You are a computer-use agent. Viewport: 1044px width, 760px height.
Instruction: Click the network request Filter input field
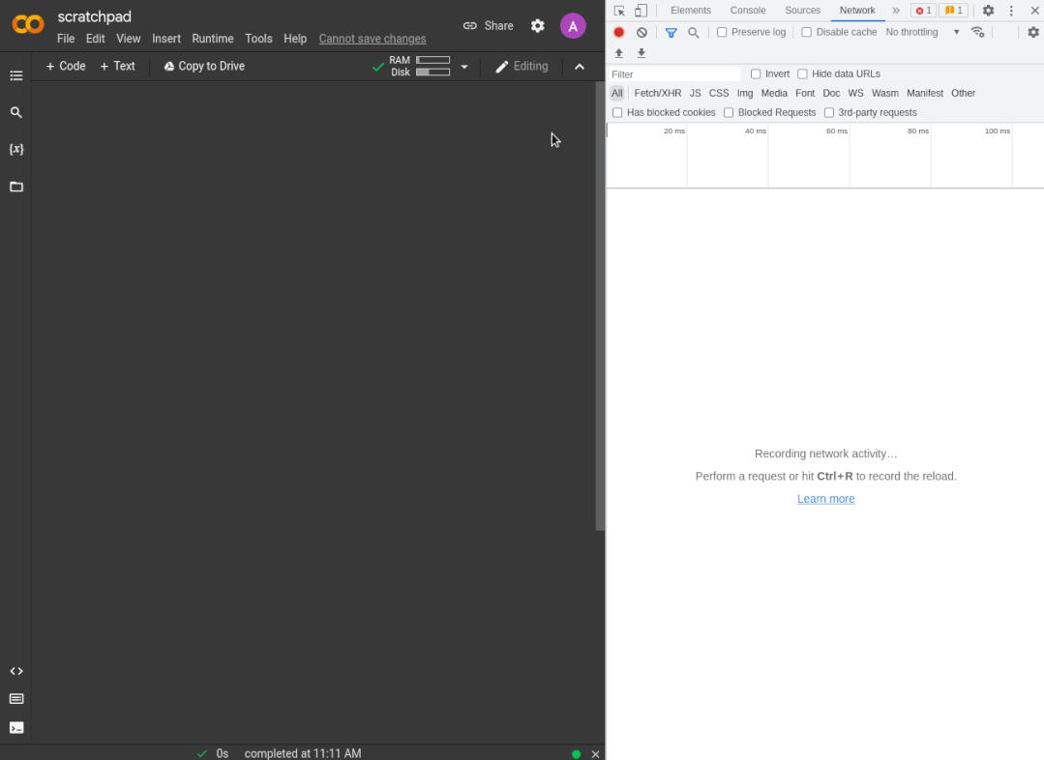tap(674, 73)
